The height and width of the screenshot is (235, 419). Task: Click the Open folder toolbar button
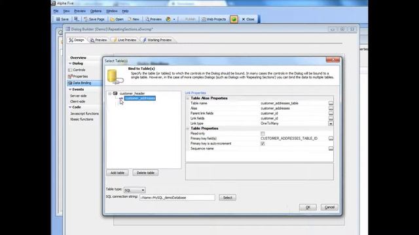[x=117, y=19]
